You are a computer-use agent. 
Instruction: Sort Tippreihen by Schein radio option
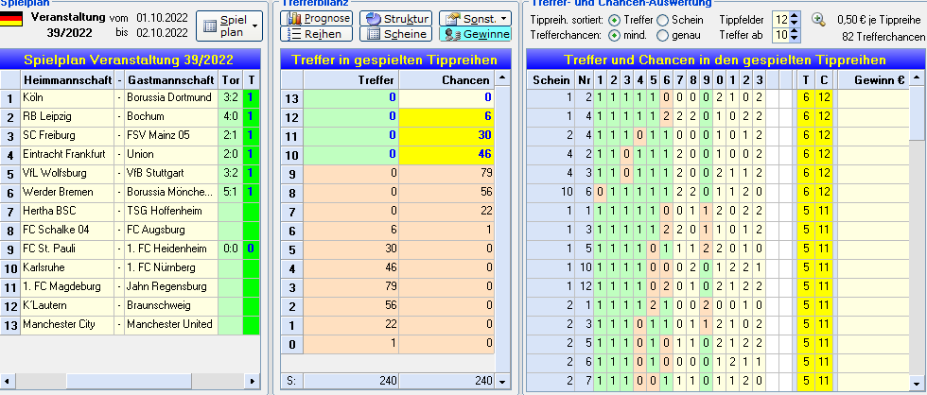click(x=663, y=20)
